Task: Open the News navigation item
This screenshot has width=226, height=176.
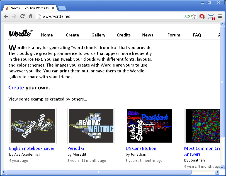Action: pyautogui.click(x=148, y=35)
